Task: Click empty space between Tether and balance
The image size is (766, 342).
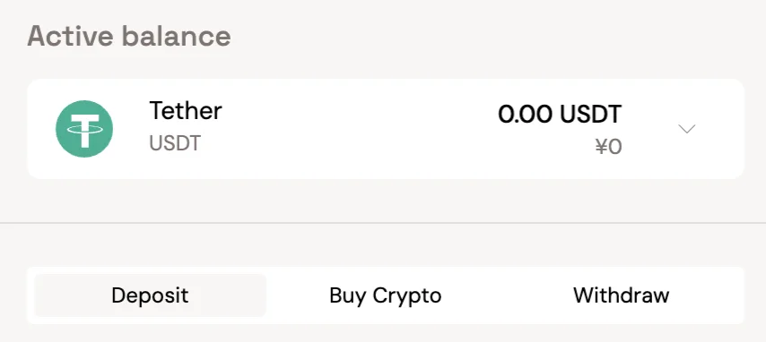Action: click(x=359, y=129)
